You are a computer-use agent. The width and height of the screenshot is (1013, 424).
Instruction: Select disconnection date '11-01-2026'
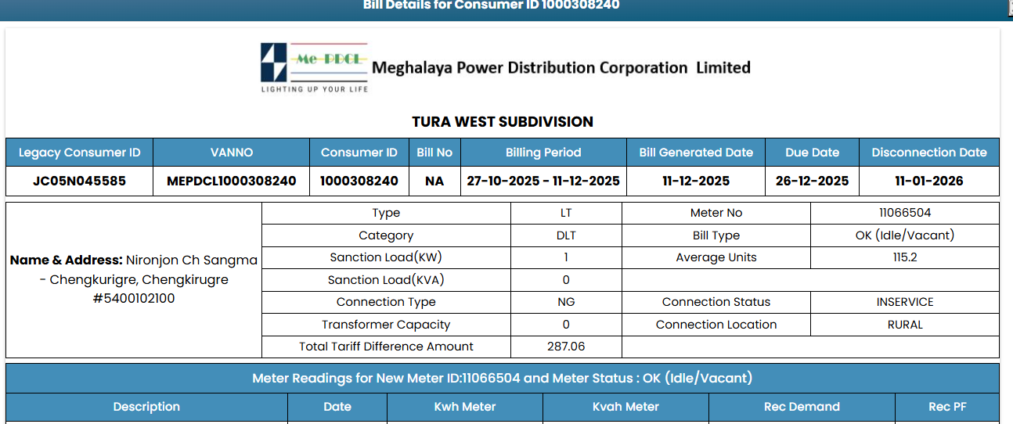929,181
